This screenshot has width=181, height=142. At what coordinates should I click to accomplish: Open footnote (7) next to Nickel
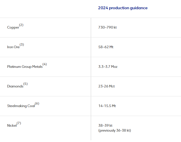[19, 123]
